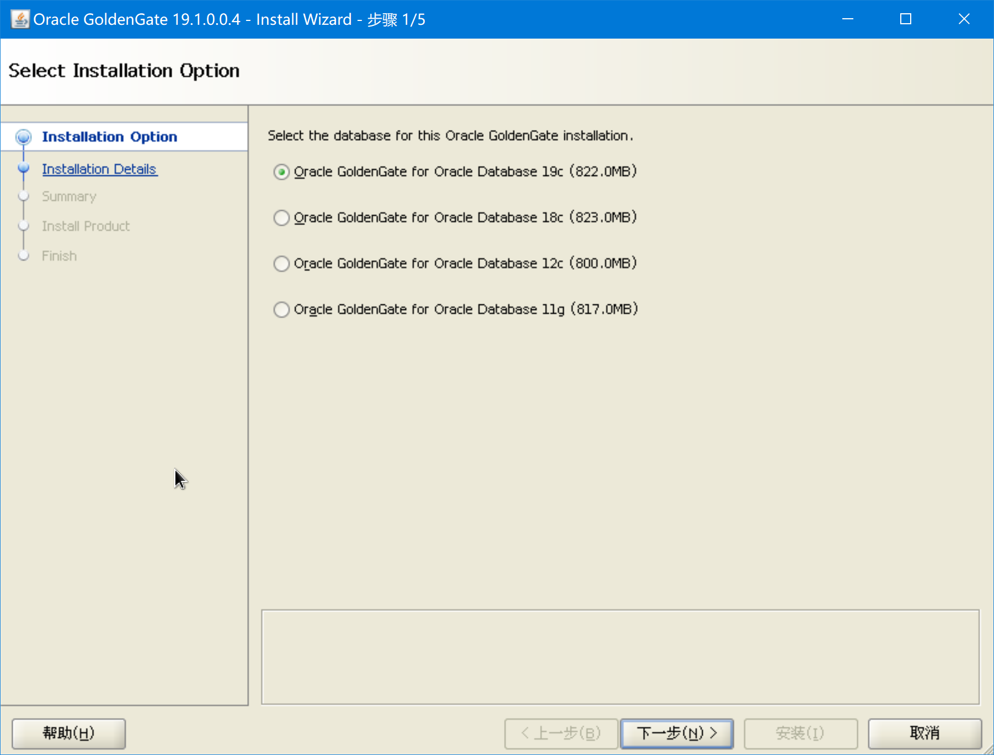Click the 取消 cancel button
The height and width of the screenshot is (755, 994).
pyautogui.click(x=925, y=733)
